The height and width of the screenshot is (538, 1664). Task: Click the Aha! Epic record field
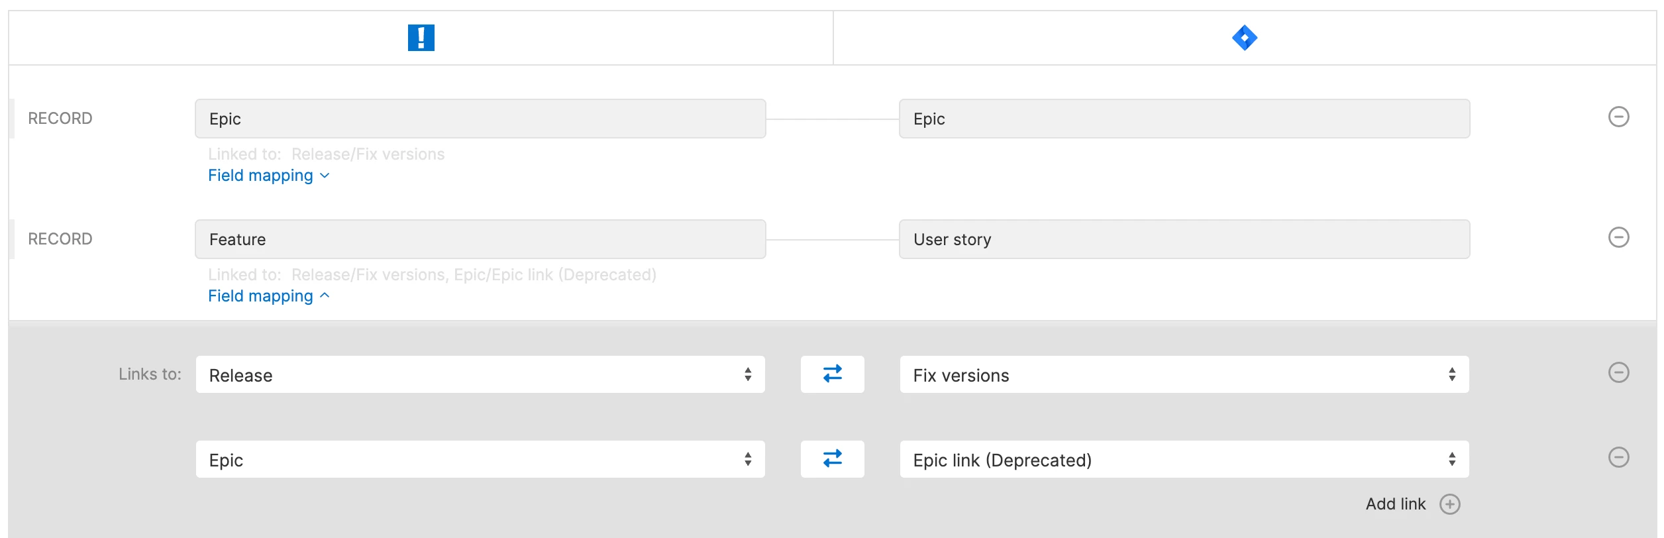pyautogui.click(x=480, y=119)
